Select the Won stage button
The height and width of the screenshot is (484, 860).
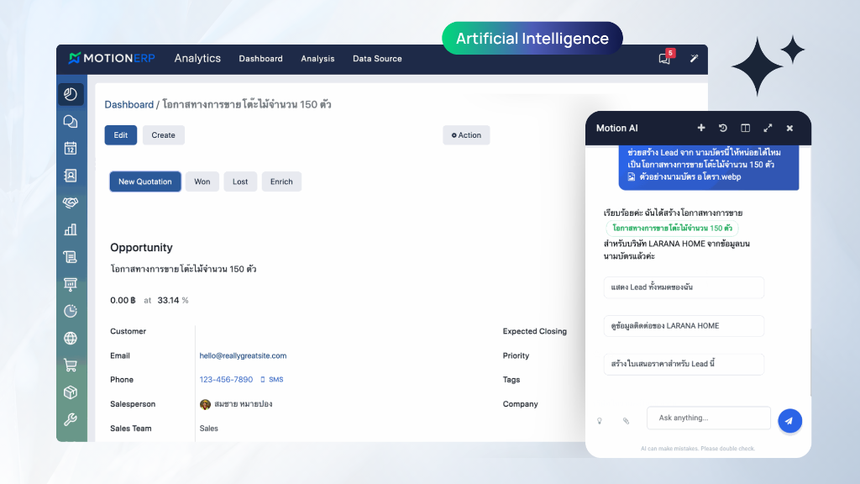click(x=202, y=181)
